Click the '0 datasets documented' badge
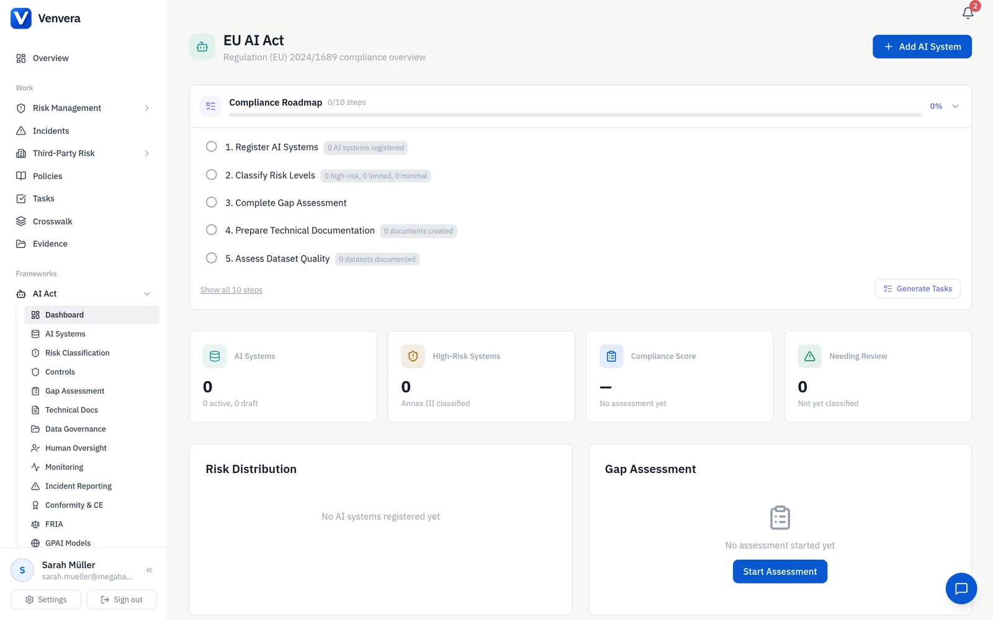This screenshot has width=993, height=620. 377,259
